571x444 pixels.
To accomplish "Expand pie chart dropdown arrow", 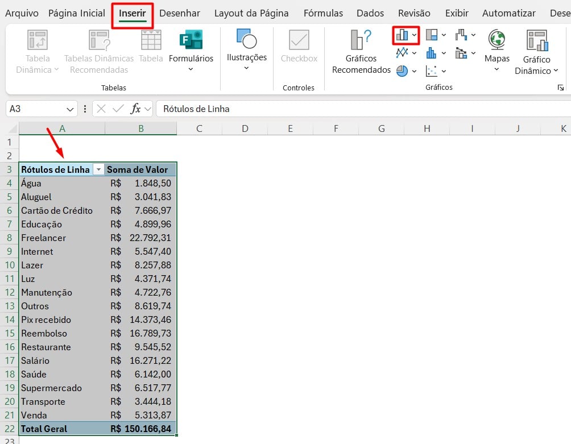I will (x=415, y=71).
